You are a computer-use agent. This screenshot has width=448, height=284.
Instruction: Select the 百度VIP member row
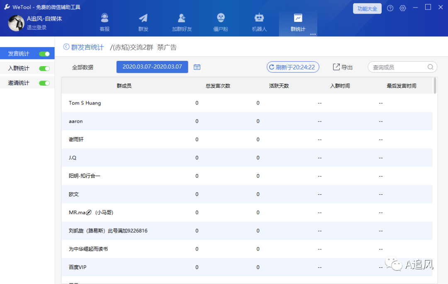pos(247,267)
